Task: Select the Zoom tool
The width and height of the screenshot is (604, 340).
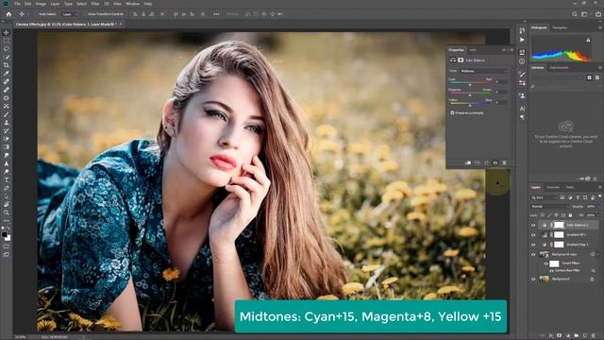Action: point(7,212)
